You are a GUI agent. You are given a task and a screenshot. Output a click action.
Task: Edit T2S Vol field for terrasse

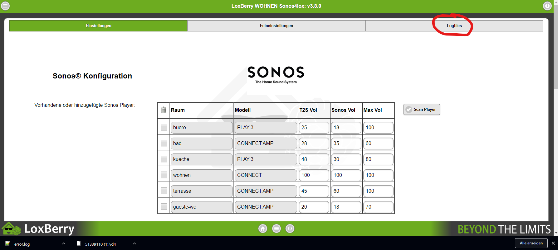(314, 191)
